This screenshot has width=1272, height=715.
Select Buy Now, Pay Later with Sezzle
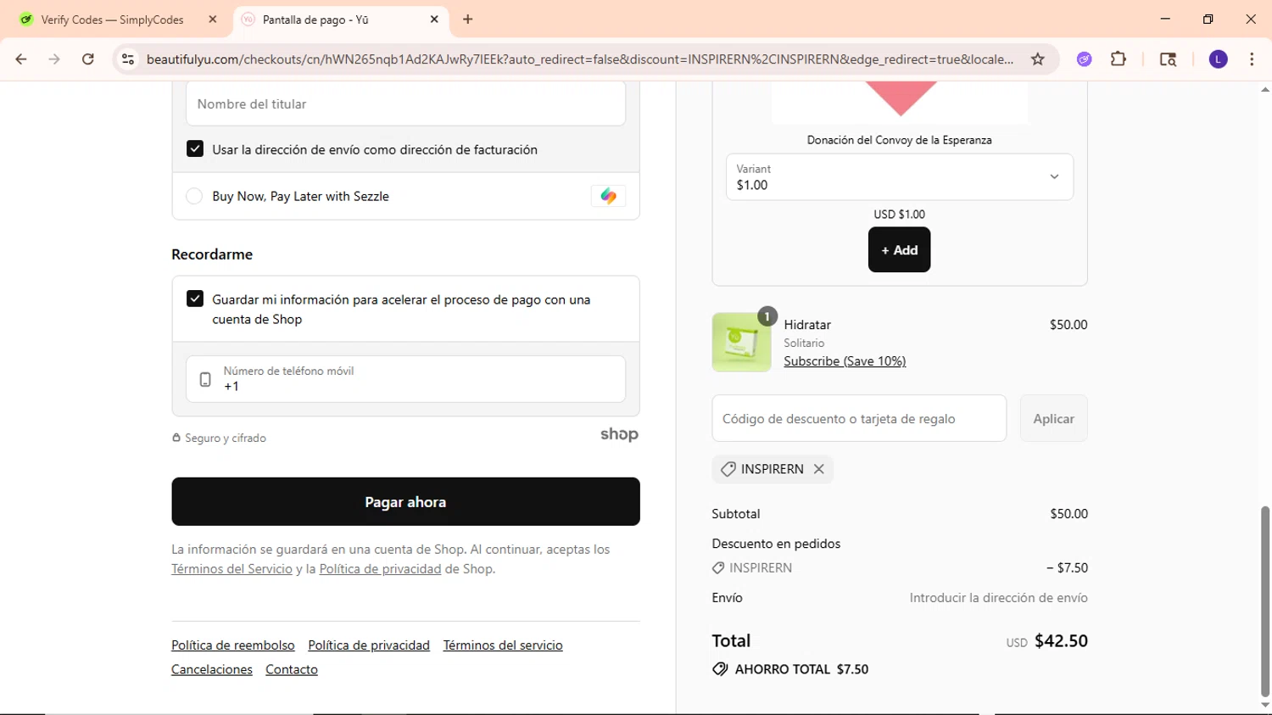194,196
